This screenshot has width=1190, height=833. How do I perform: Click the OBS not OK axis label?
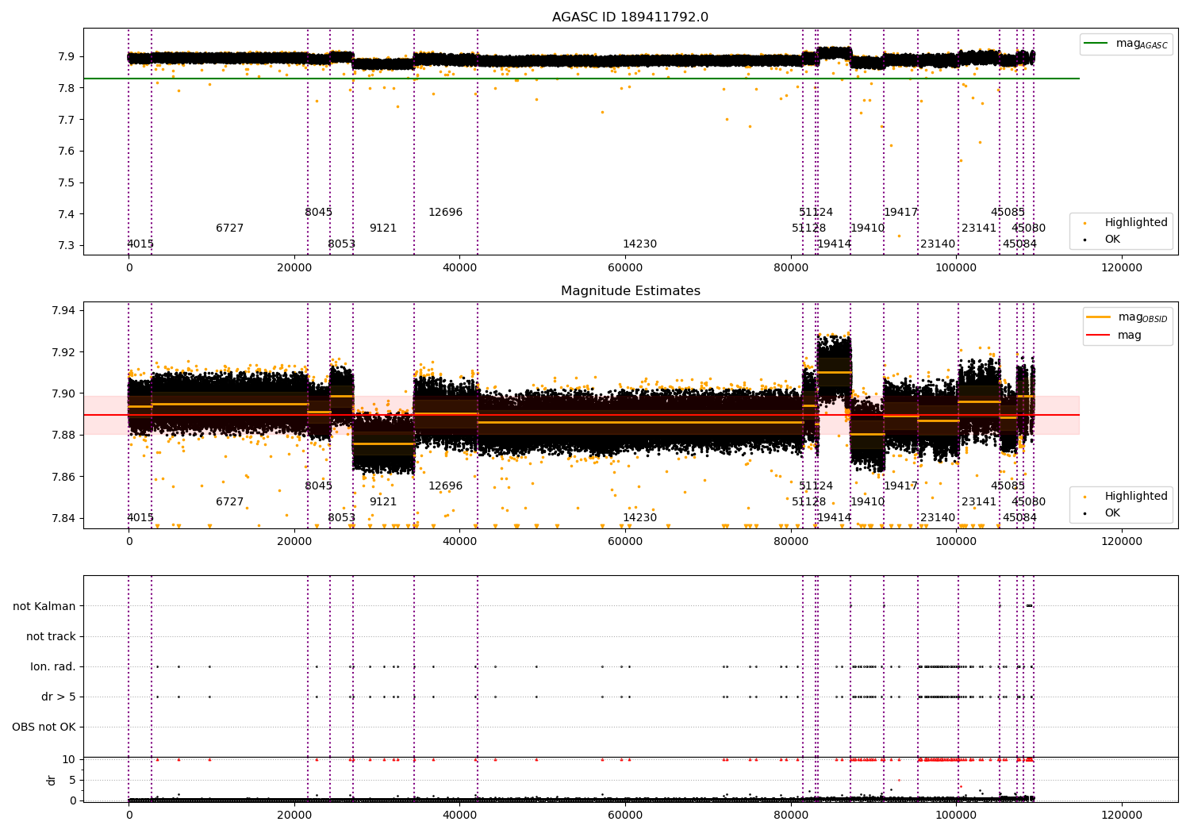pyautogui.click(x=44, y=727)
